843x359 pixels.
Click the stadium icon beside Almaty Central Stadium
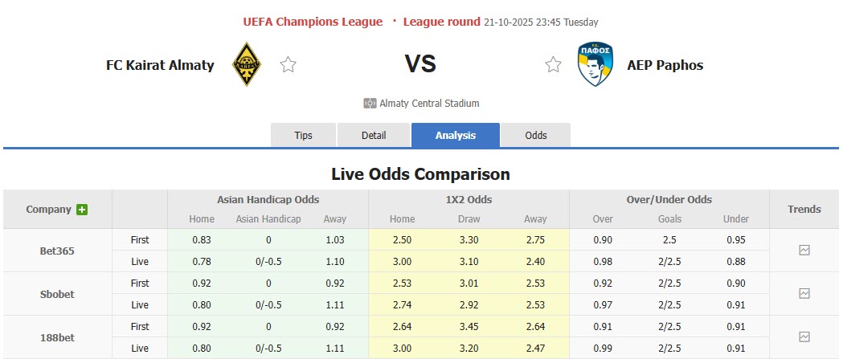coord(370,104)
